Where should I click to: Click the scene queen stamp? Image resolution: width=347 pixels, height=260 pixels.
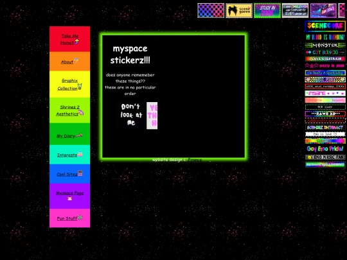(239, 10)
